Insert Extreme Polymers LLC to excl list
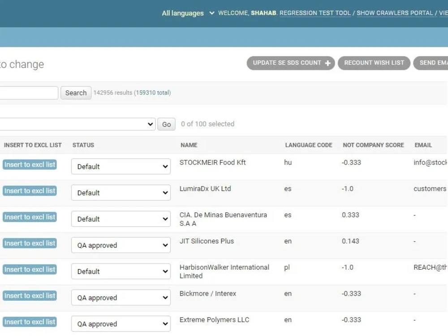 point(30,322)
